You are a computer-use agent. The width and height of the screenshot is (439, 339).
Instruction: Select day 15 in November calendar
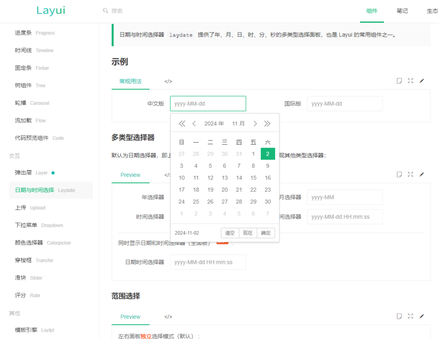(253, 178)
